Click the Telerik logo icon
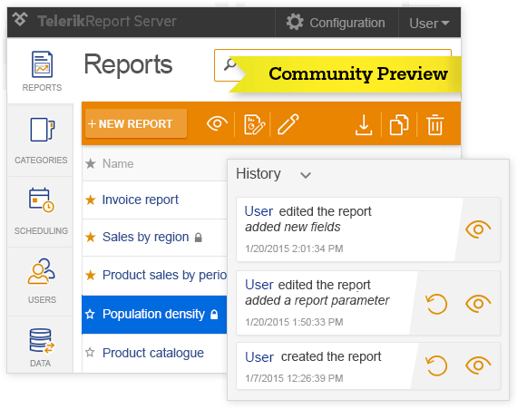The width and height of the screenshot is (517, 409). (20, 19)
